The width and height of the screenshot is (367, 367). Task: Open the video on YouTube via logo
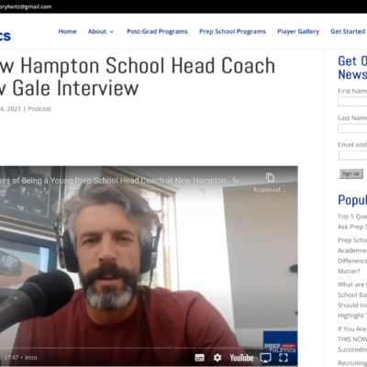(241, 358)
